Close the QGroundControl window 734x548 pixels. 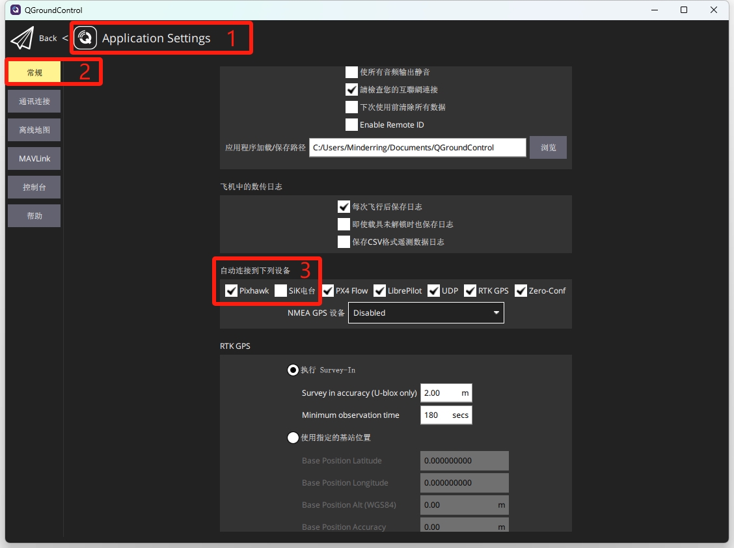point(713,10)
